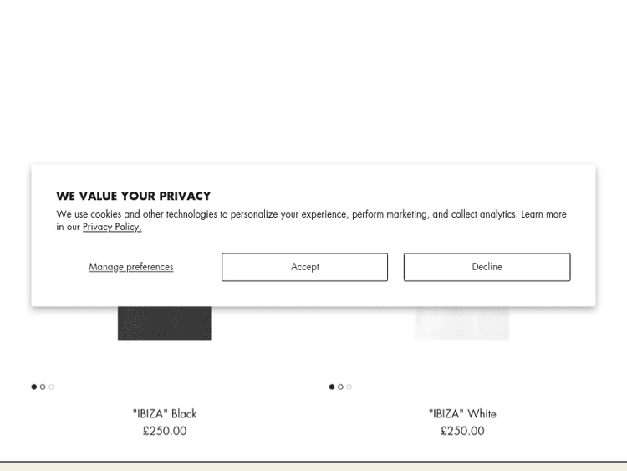Click the blank area above privacy banner
Screen dimensions: 627x471
313,84
